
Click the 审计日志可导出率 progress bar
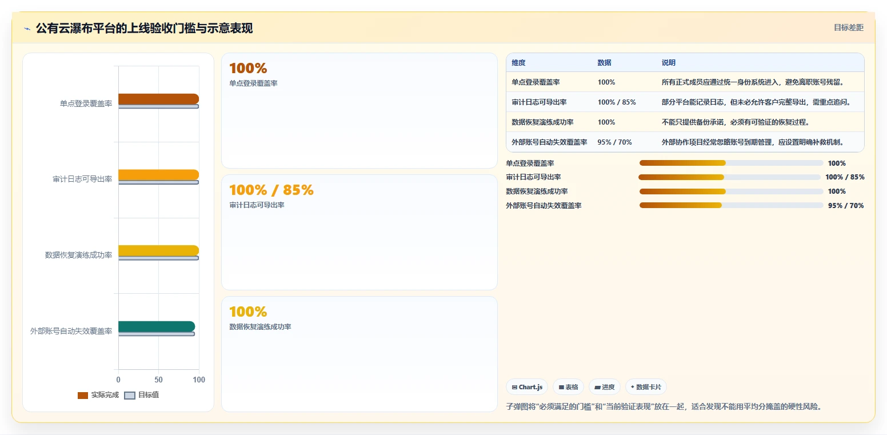click(729, 177)
